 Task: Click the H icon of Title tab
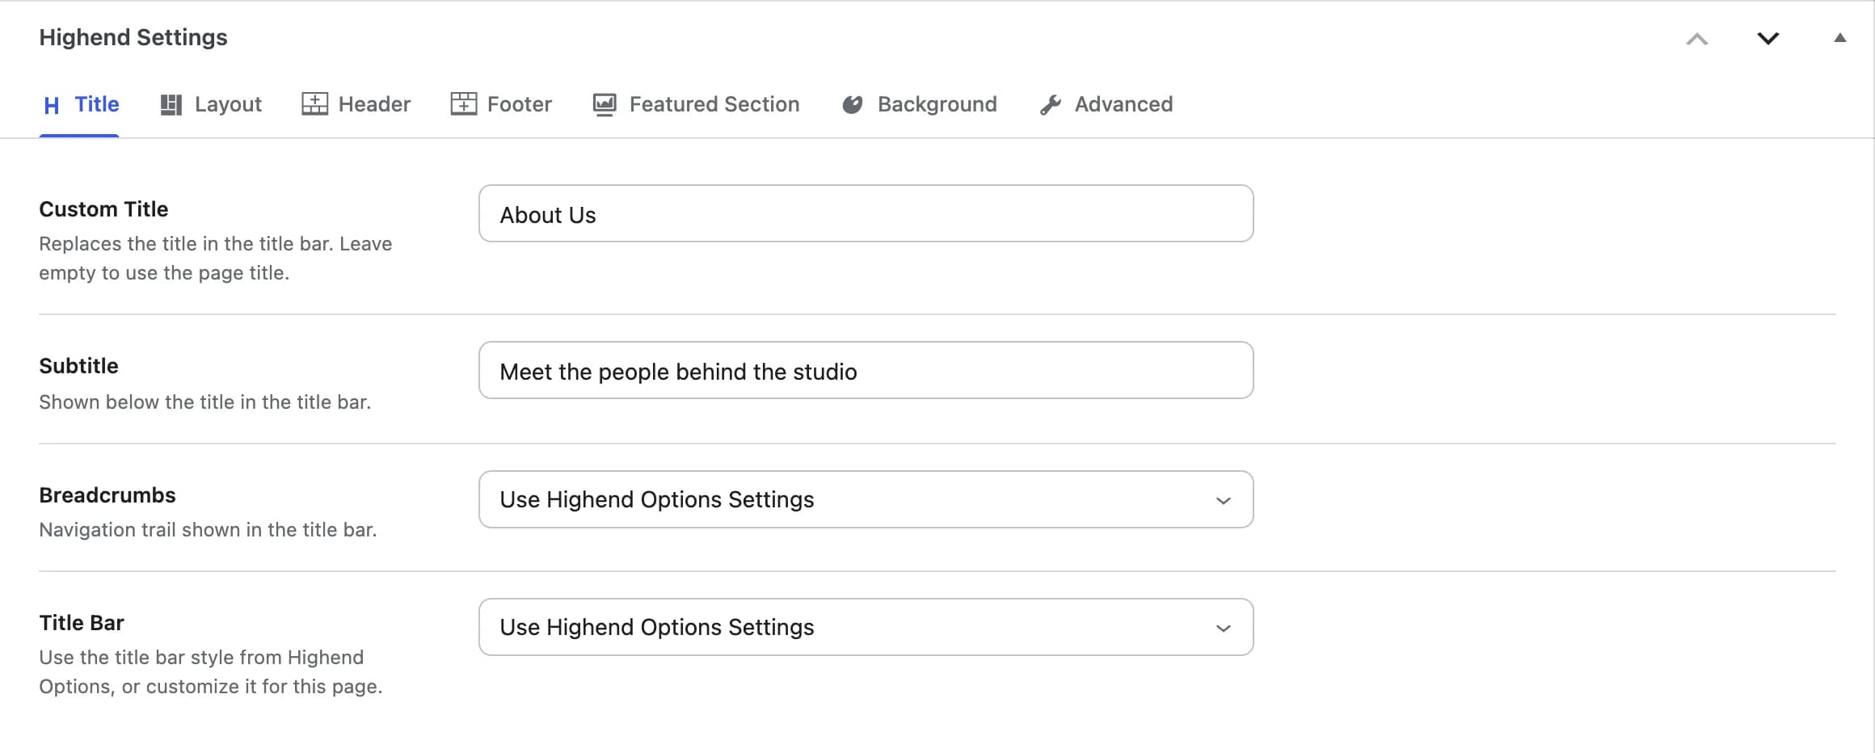pos(52,105)
